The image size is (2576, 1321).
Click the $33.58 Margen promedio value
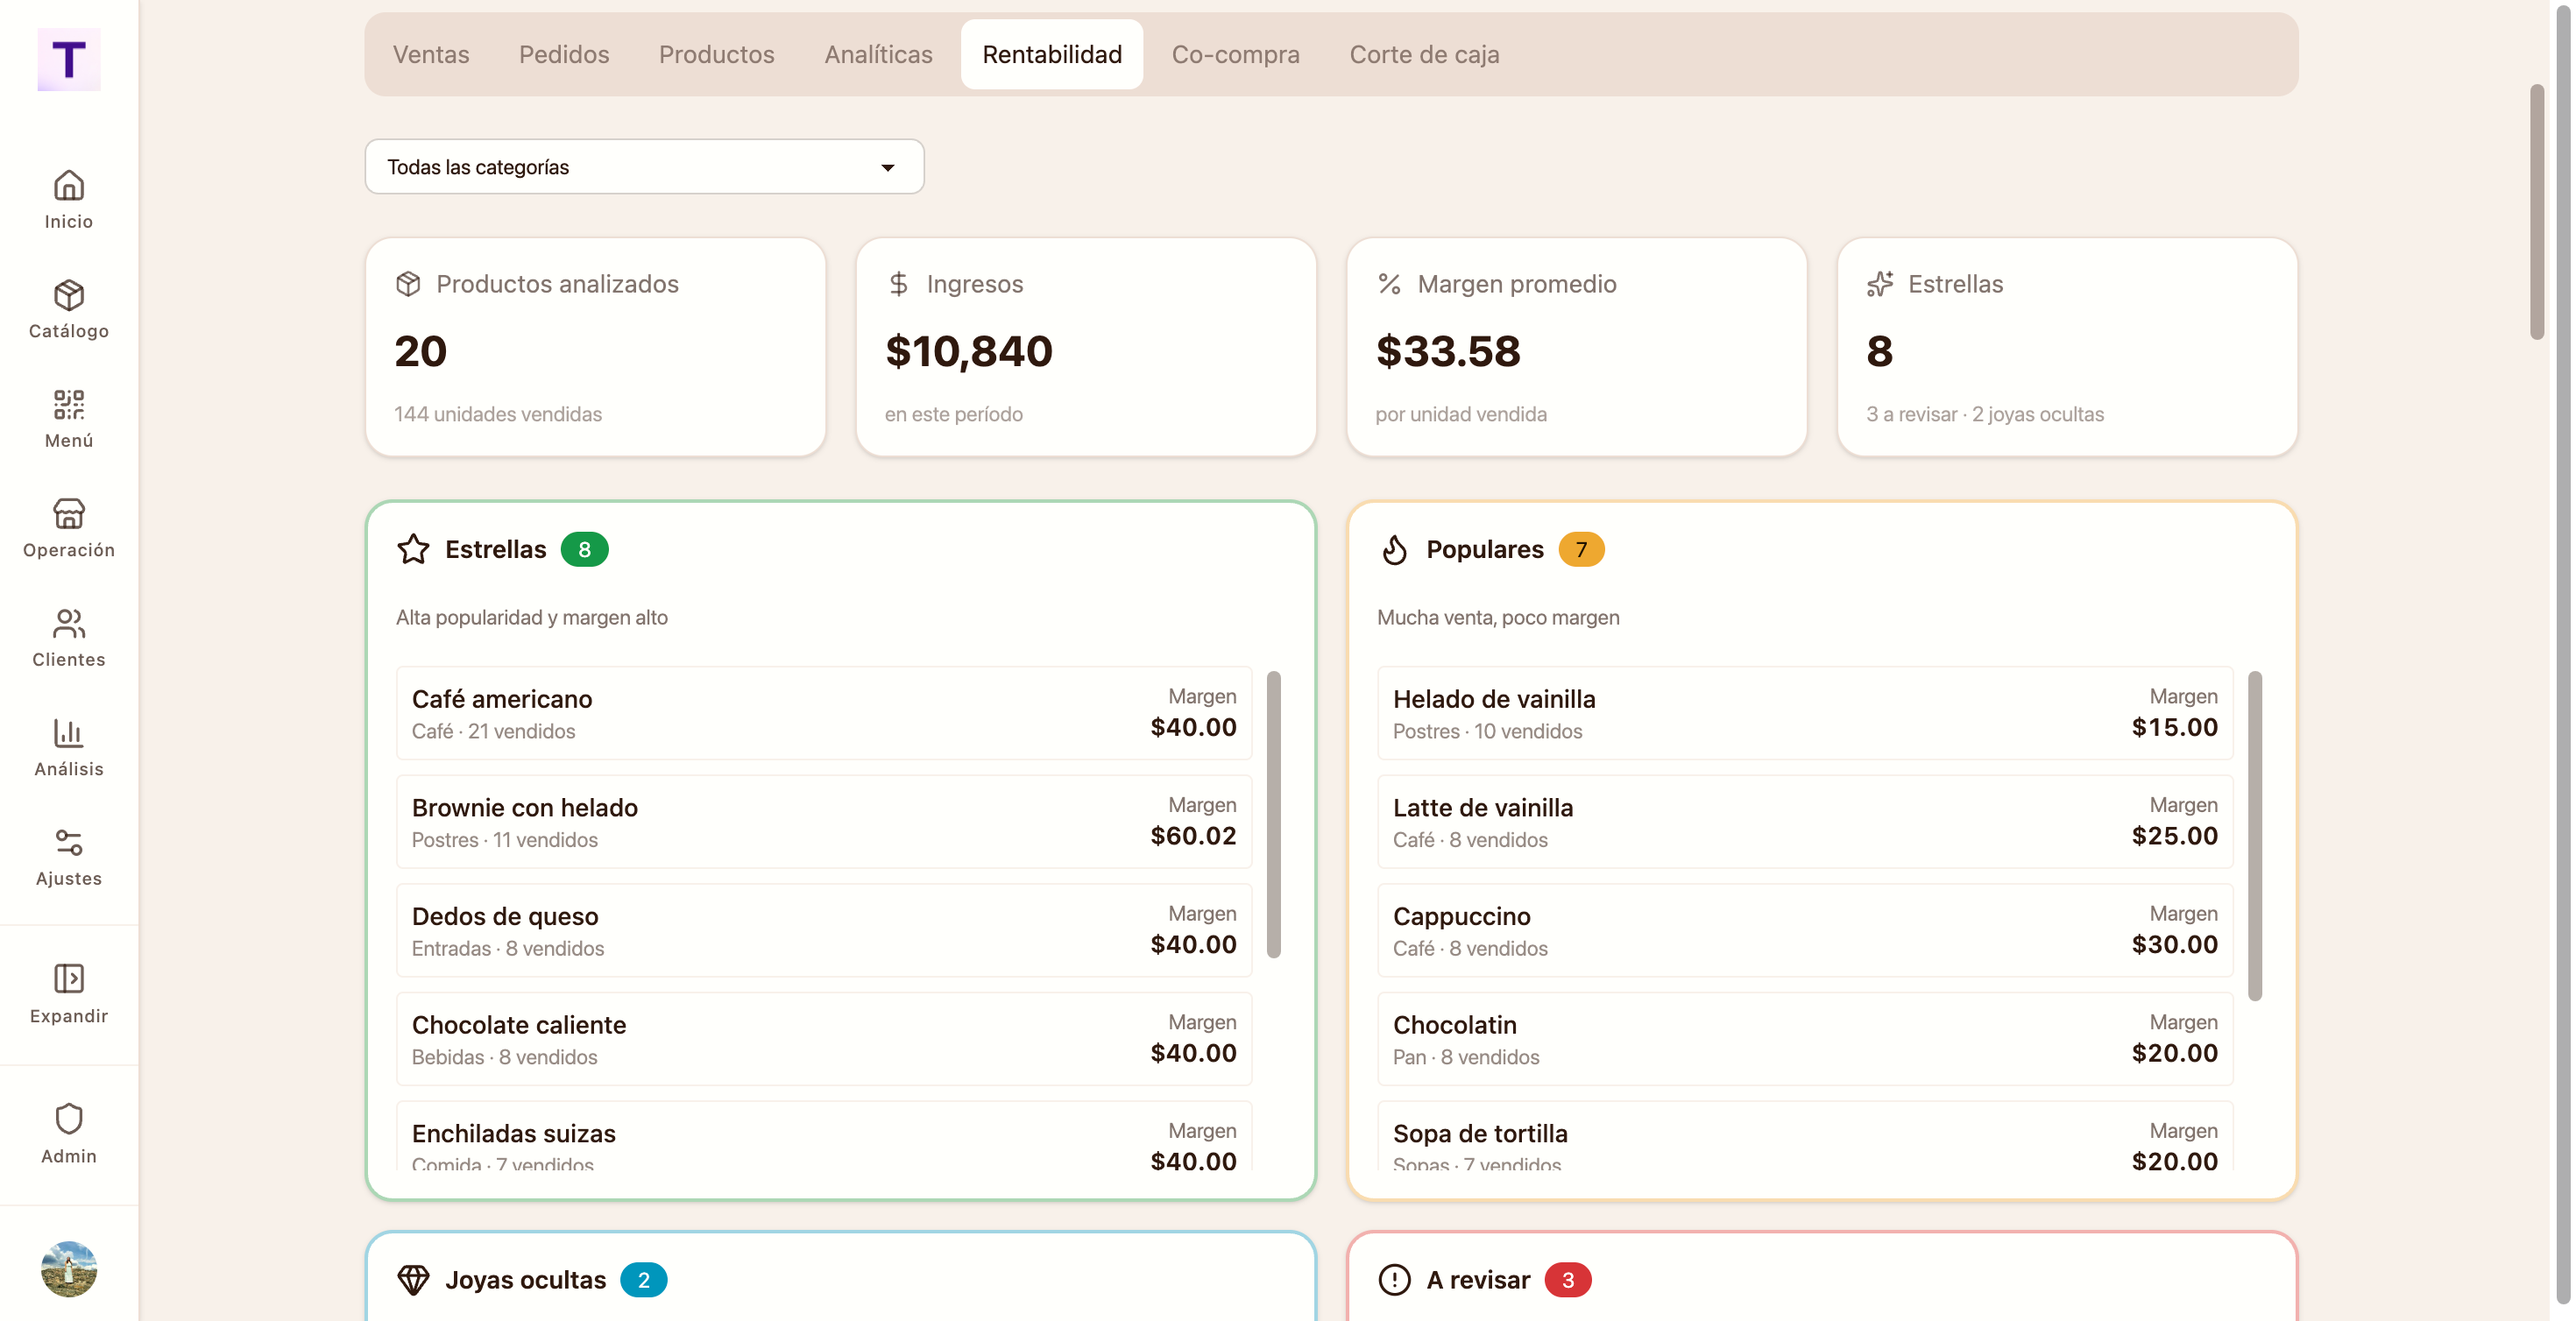coord(1448,351)
